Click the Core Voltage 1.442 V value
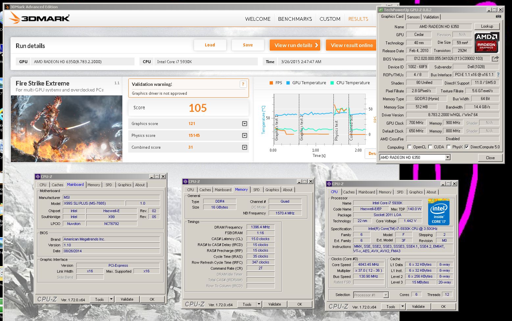The height and width of the screenshot is (321, 512). pyautogui.click(x=410, y=221)
